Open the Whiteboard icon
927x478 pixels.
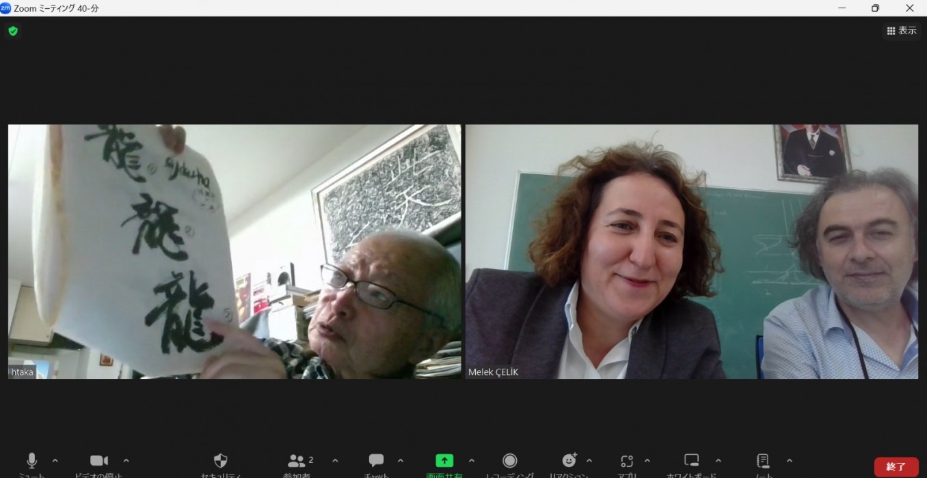[692, 461]
